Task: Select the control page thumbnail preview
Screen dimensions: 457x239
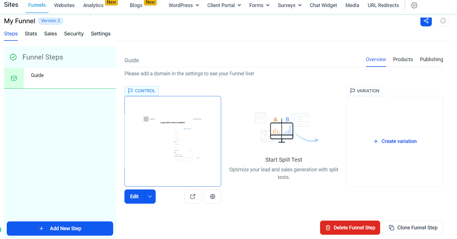Action: point(173,141)
